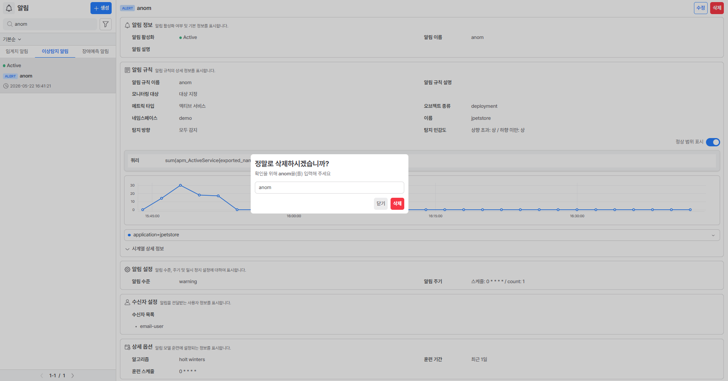Viewport: 728px width, 381px height.
Task: Click the search magnifier icon
Action: 10,24
